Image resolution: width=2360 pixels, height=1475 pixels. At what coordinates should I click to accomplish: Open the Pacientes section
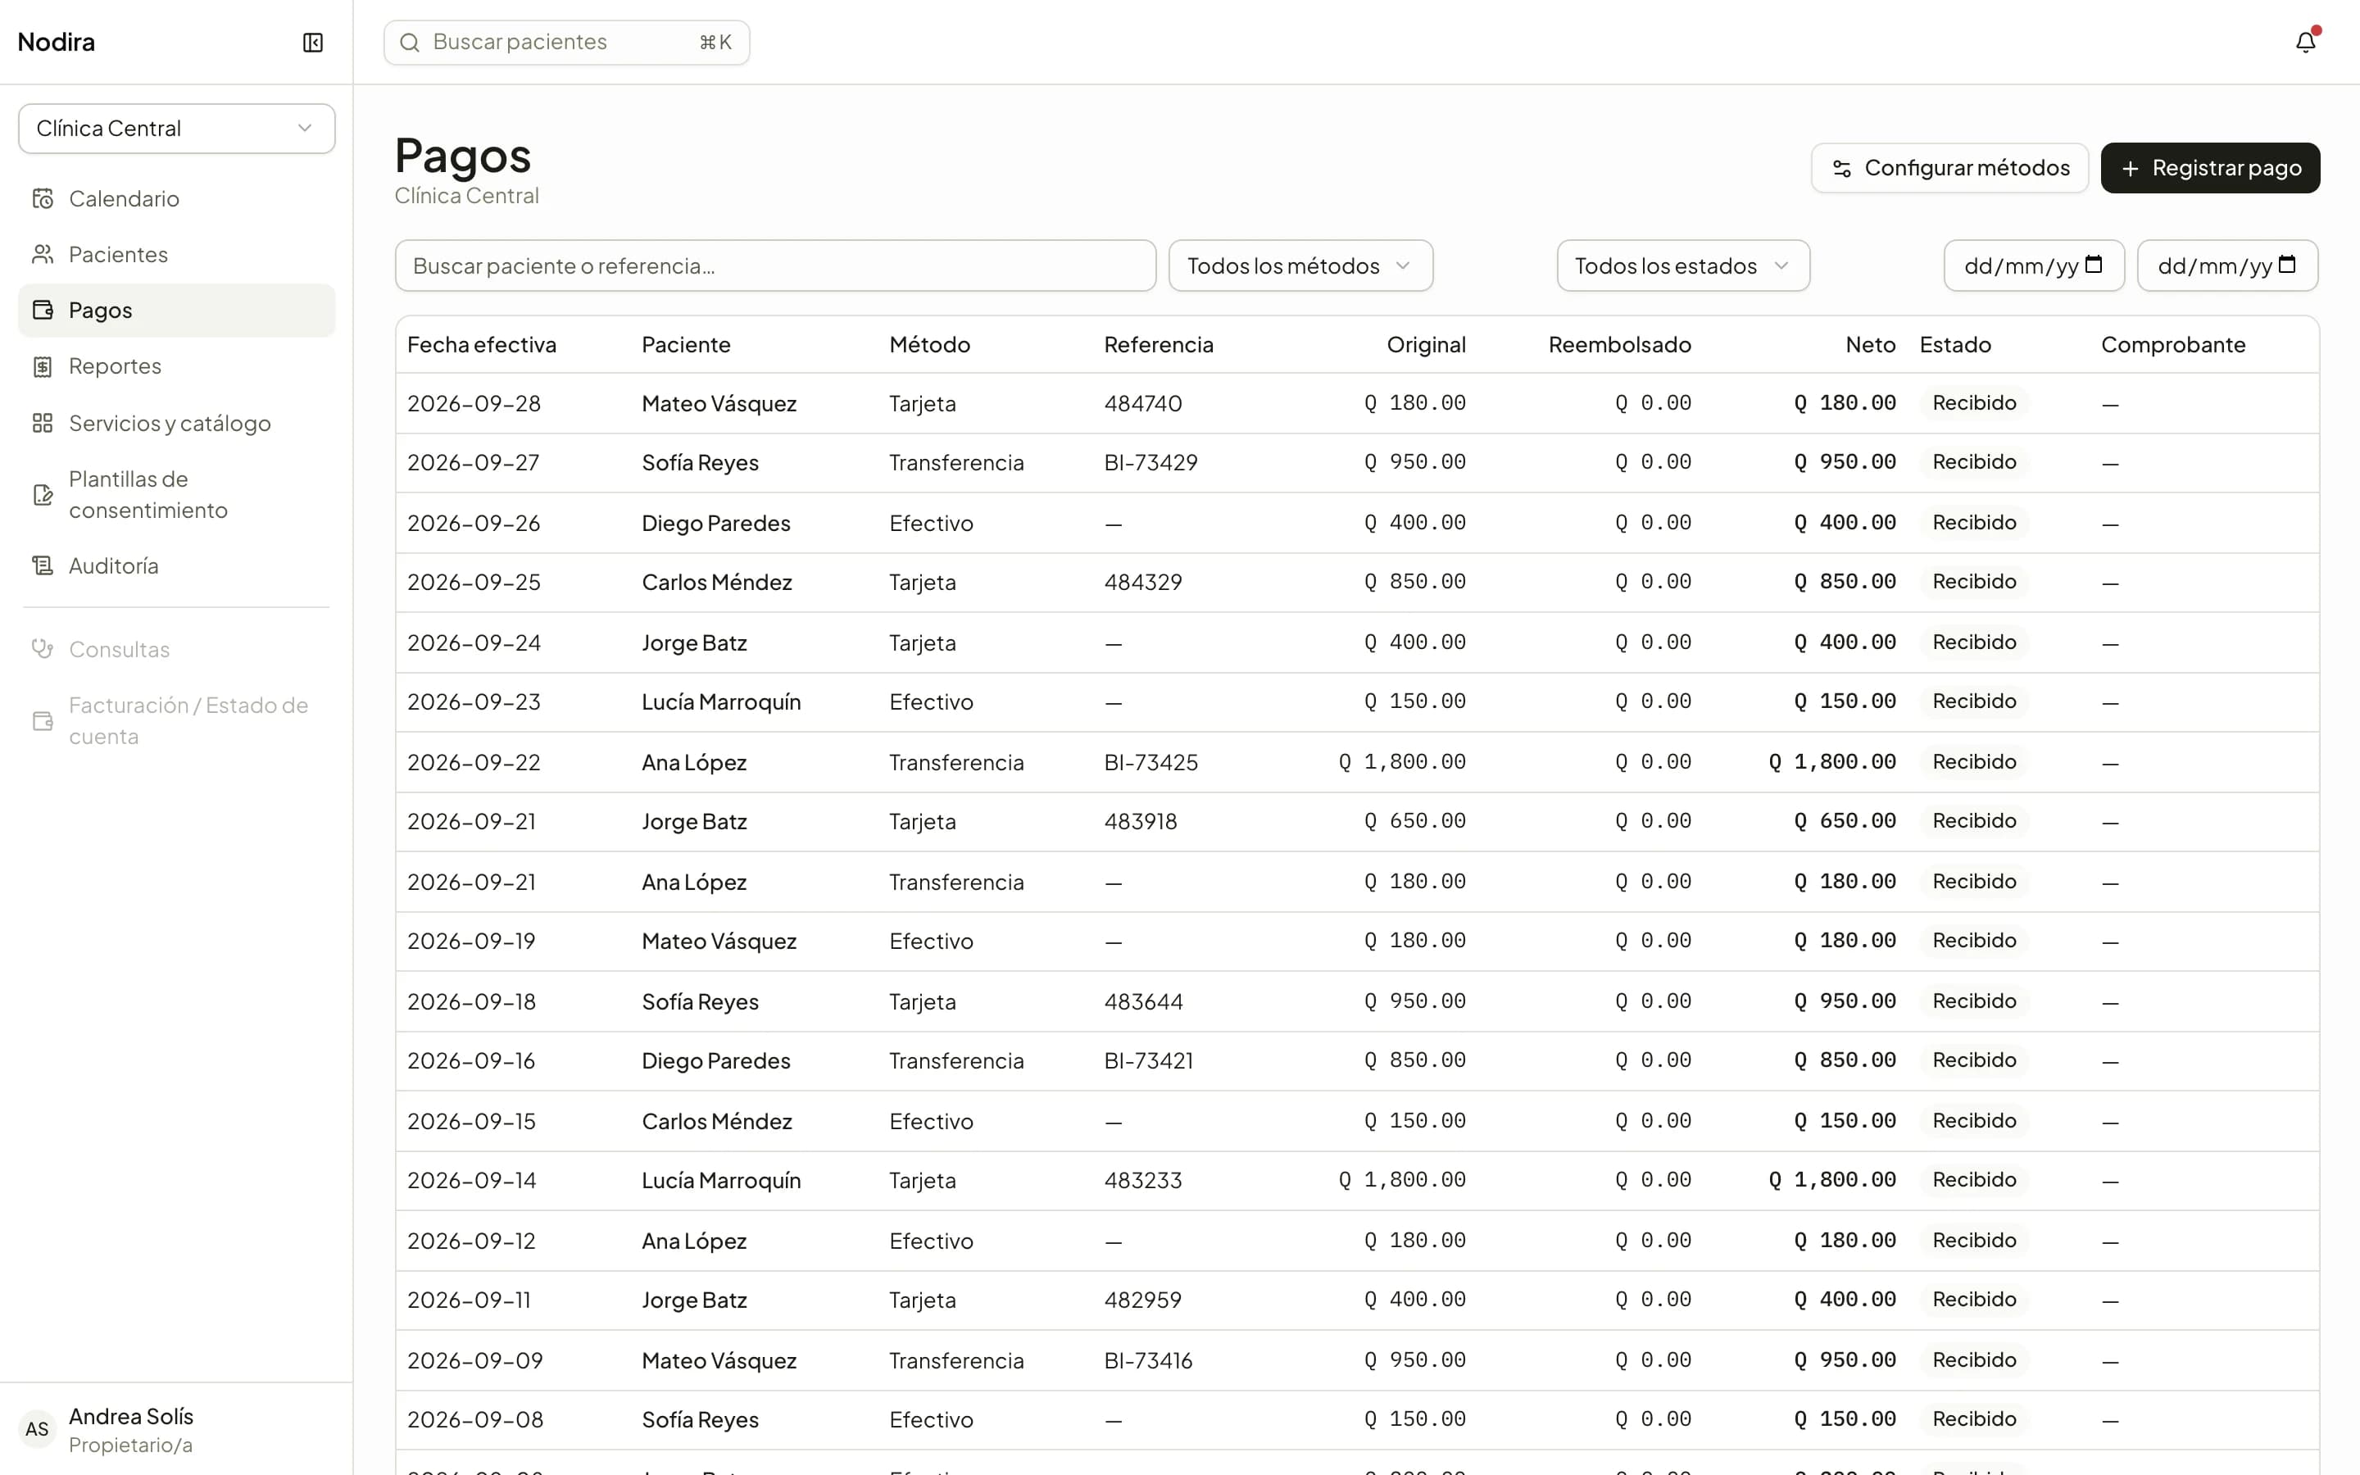(x=176, y=255)
